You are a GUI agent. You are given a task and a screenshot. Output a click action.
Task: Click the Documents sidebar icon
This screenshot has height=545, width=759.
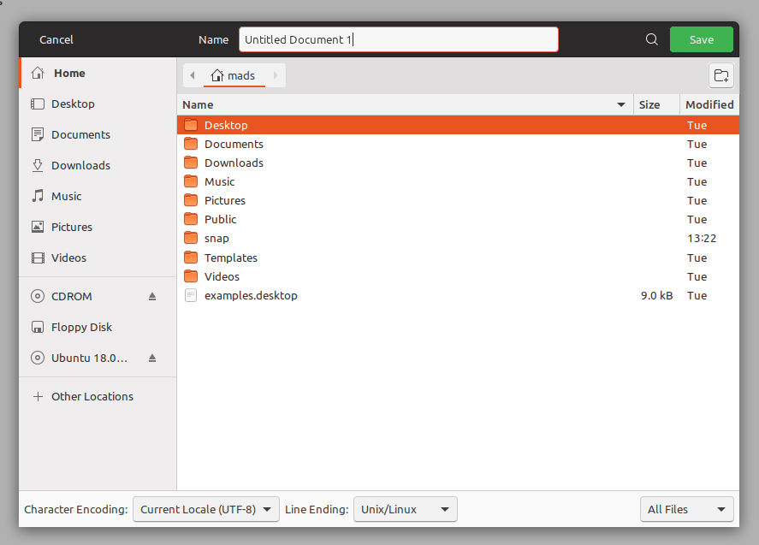pos(38,134)
